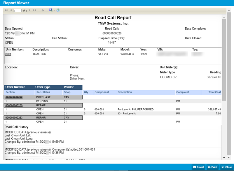The height and width of the screenshot is (171, 234).
Task: Refresh the report view
Action: (x=58, y=10)
